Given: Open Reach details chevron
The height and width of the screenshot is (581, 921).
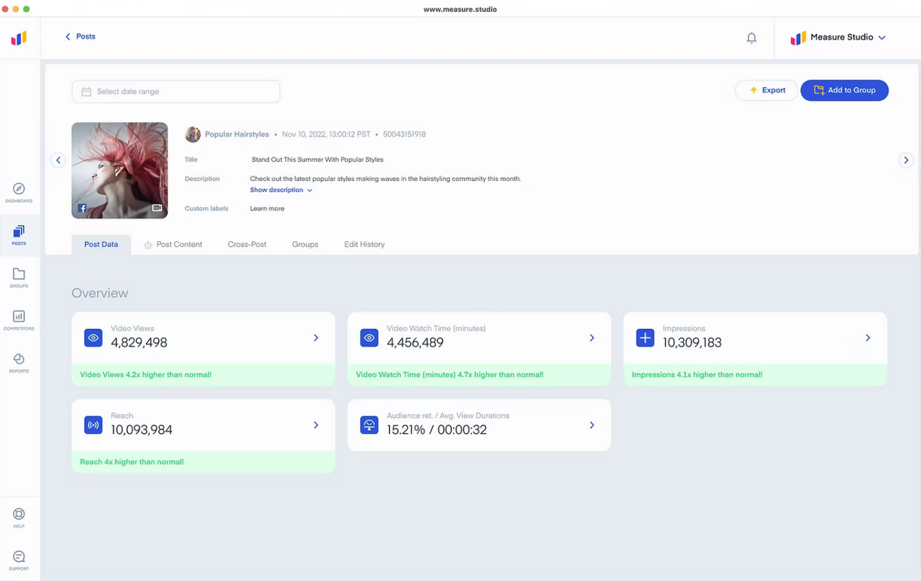Looking at the screenshot, I should tap(316, 425).
